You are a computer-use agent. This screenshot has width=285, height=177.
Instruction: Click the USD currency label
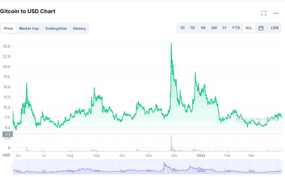pos(6,155)
